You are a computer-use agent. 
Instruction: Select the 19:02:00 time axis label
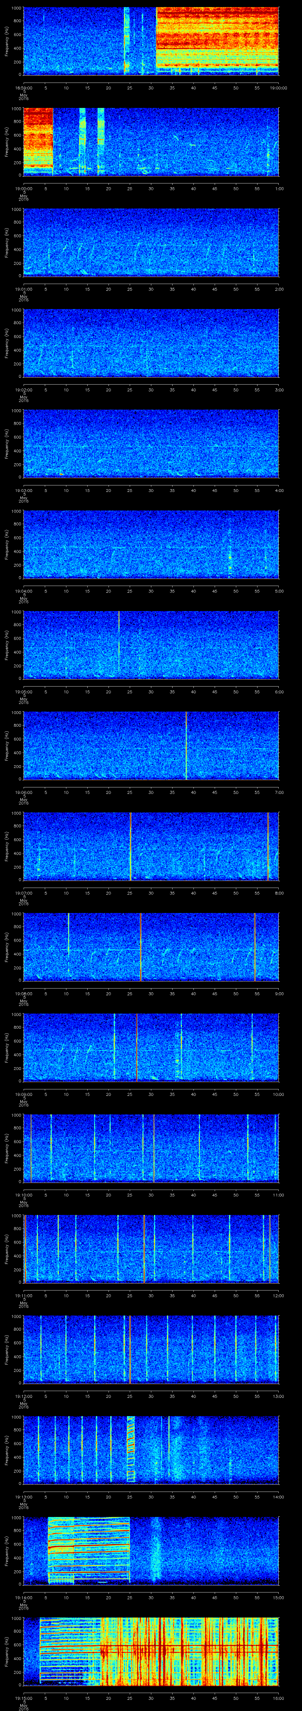(x=24, y=390)
